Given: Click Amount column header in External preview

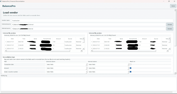Looking at the screenshot, I should point(59,39).
